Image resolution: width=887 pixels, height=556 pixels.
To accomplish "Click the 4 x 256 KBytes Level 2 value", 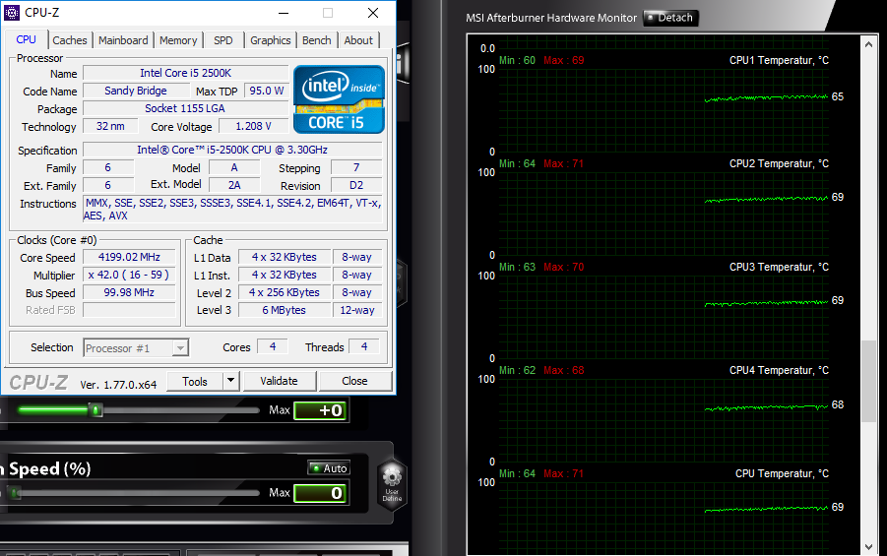I will click(284, 292).
